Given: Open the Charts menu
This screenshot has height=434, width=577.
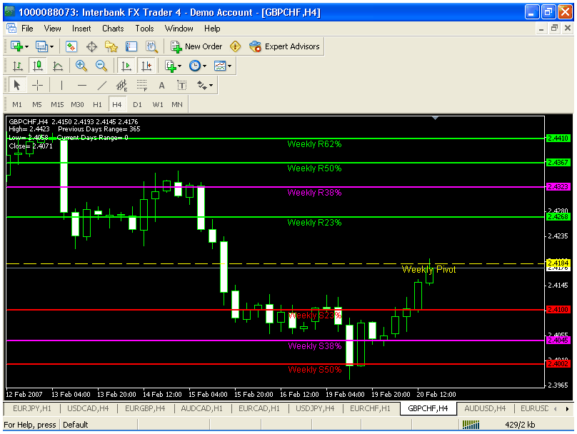Looking at the screenshot, I should 113,29.
